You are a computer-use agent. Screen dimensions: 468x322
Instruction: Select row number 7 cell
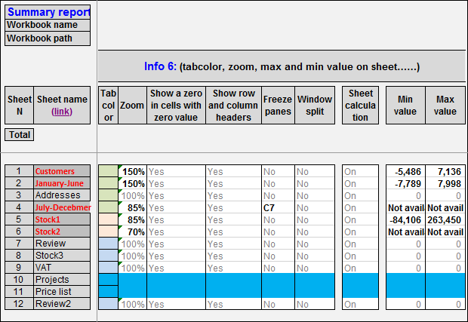19,244
